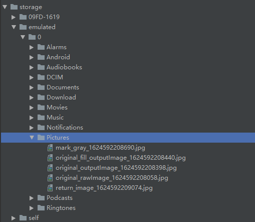Select the Ringtones folder
The width and height of the screenshot is (255, 222).
point(61,208)
